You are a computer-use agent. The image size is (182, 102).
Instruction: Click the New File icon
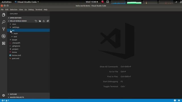[x=36, y=21]
